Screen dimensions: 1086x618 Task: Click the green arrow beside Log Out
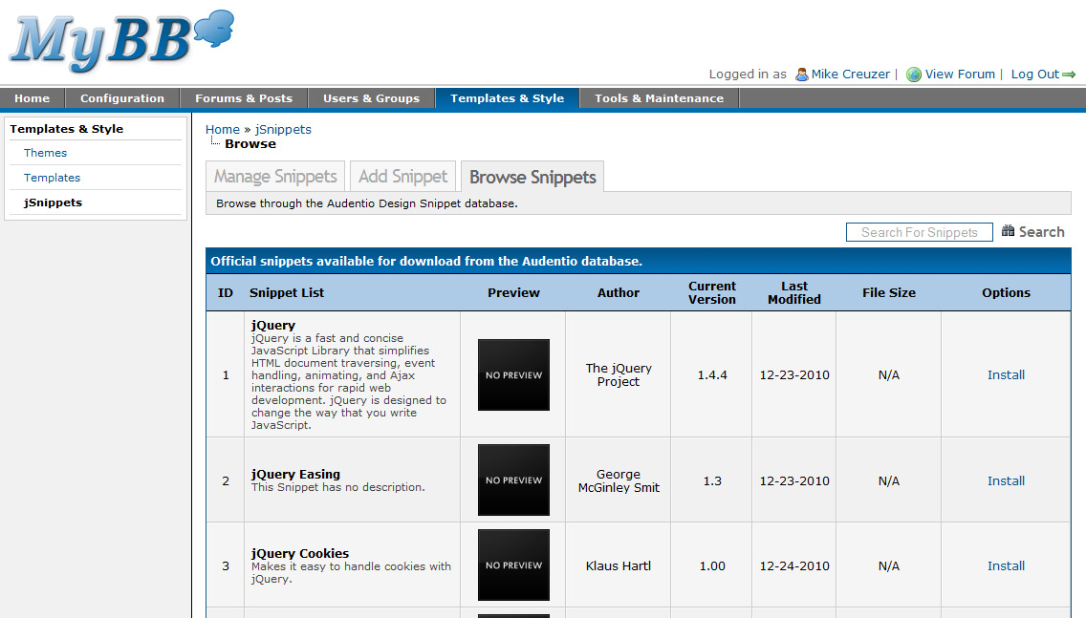[x=1069, y=75]
